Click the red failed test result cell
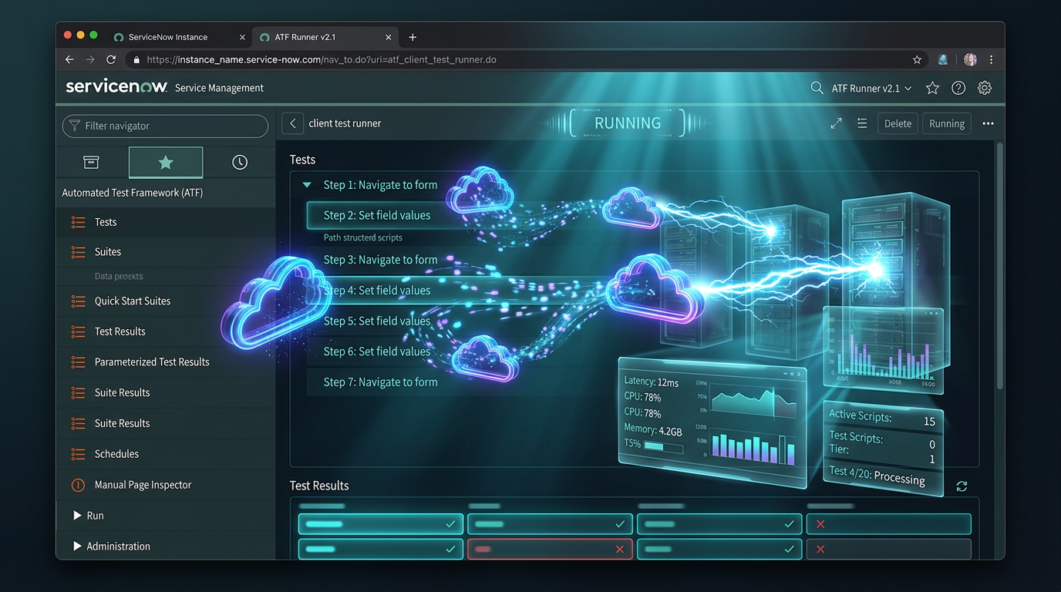This screenshot has width=1061, height=592. coord(550,549)
